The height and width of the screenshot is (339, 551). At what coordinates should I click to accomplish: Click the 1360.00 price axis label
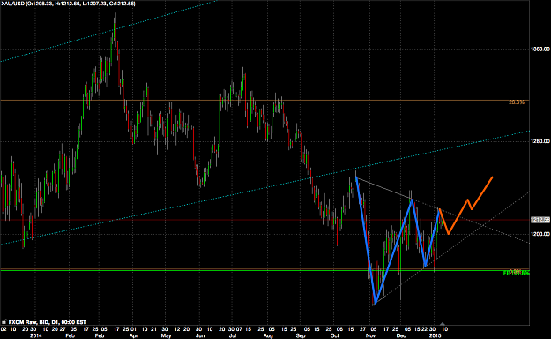(x=540, y=49)
